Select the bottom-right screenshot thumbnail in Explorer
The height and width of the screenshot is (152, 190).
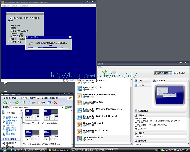pos(51,135)
